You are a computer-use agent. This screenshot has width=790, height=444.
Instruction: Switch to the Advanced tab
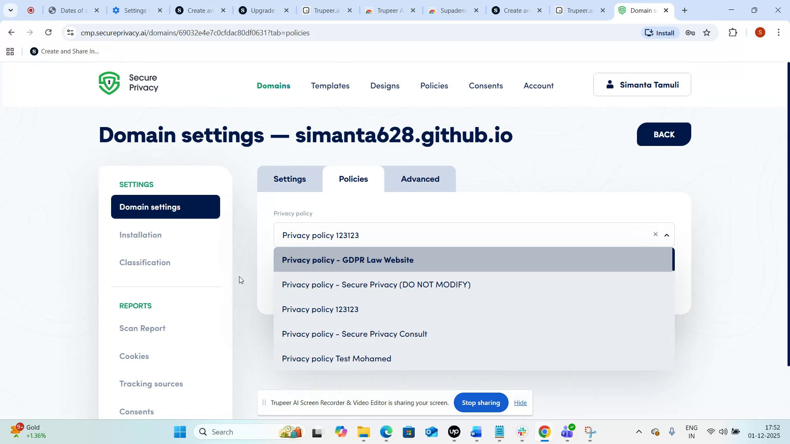click(x=420, y=179)
